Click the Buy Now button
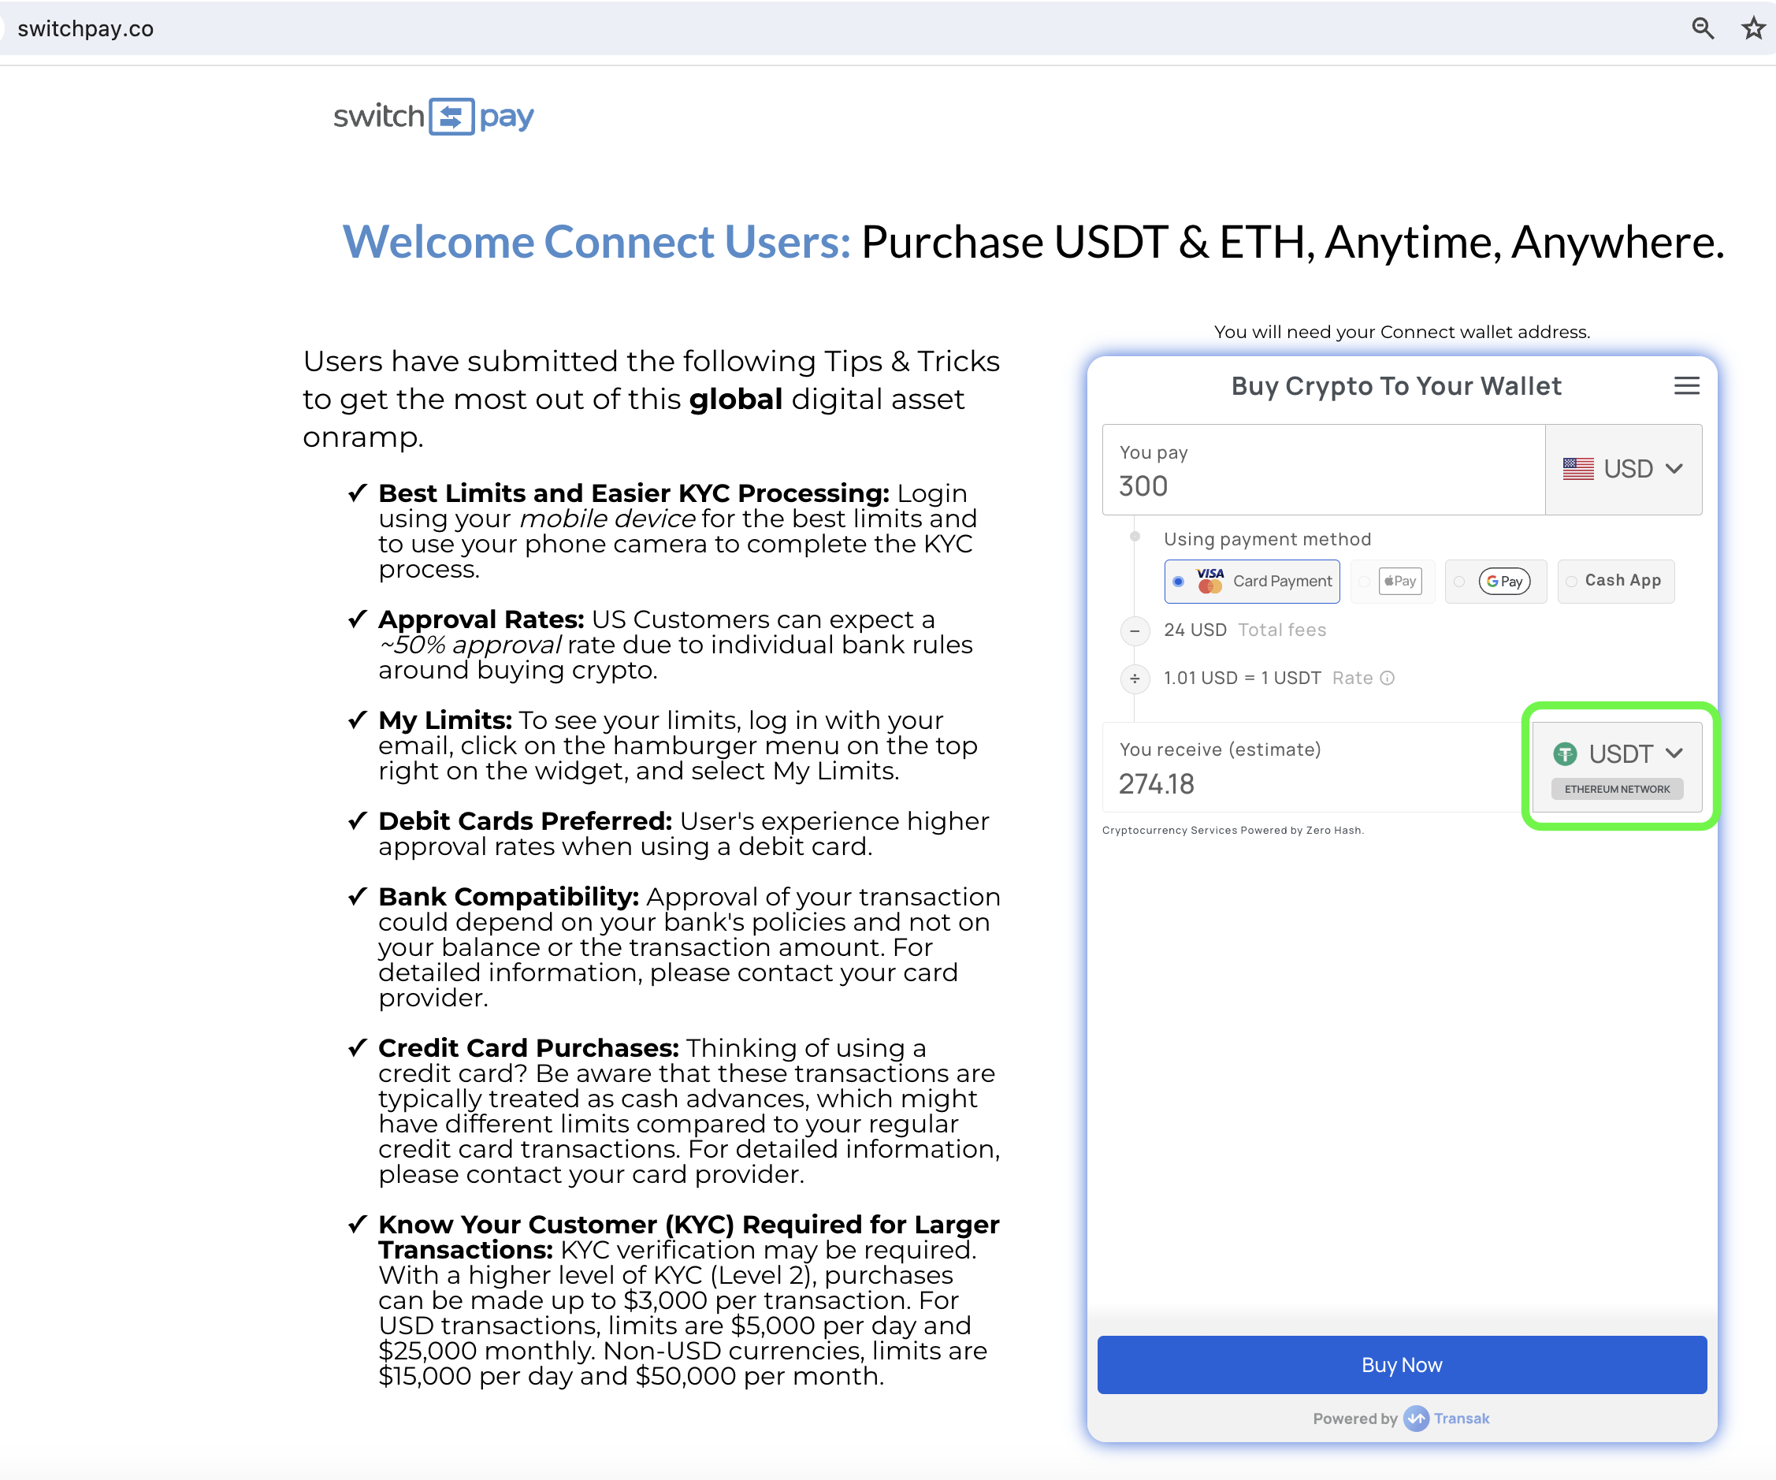This screenshot has width=1776, height=1480. (x=1402, y=1364)
